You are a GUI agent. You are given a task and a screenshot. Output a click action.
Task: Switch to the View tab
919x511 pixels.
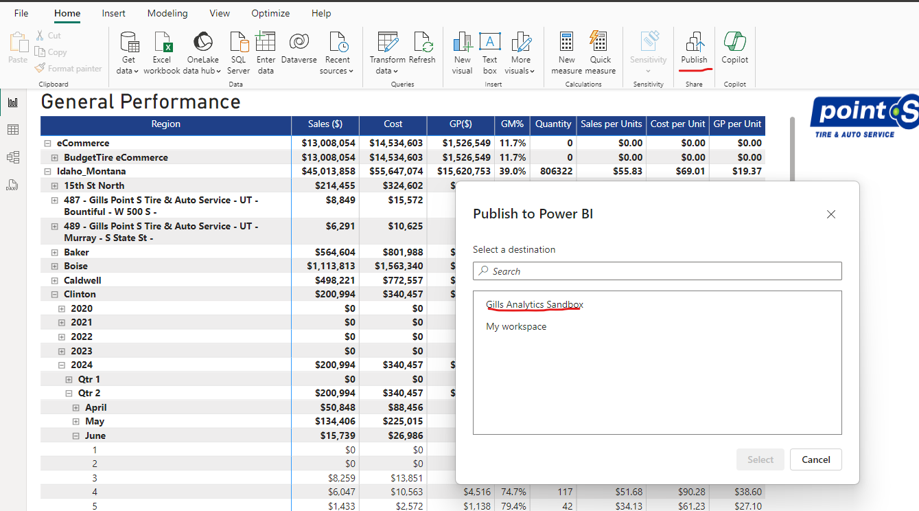pyautogui.click(x=220, y=13)
